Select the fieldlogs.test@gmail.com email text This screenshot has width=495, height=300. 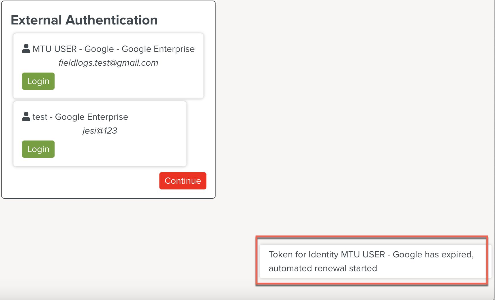(108, 63)
